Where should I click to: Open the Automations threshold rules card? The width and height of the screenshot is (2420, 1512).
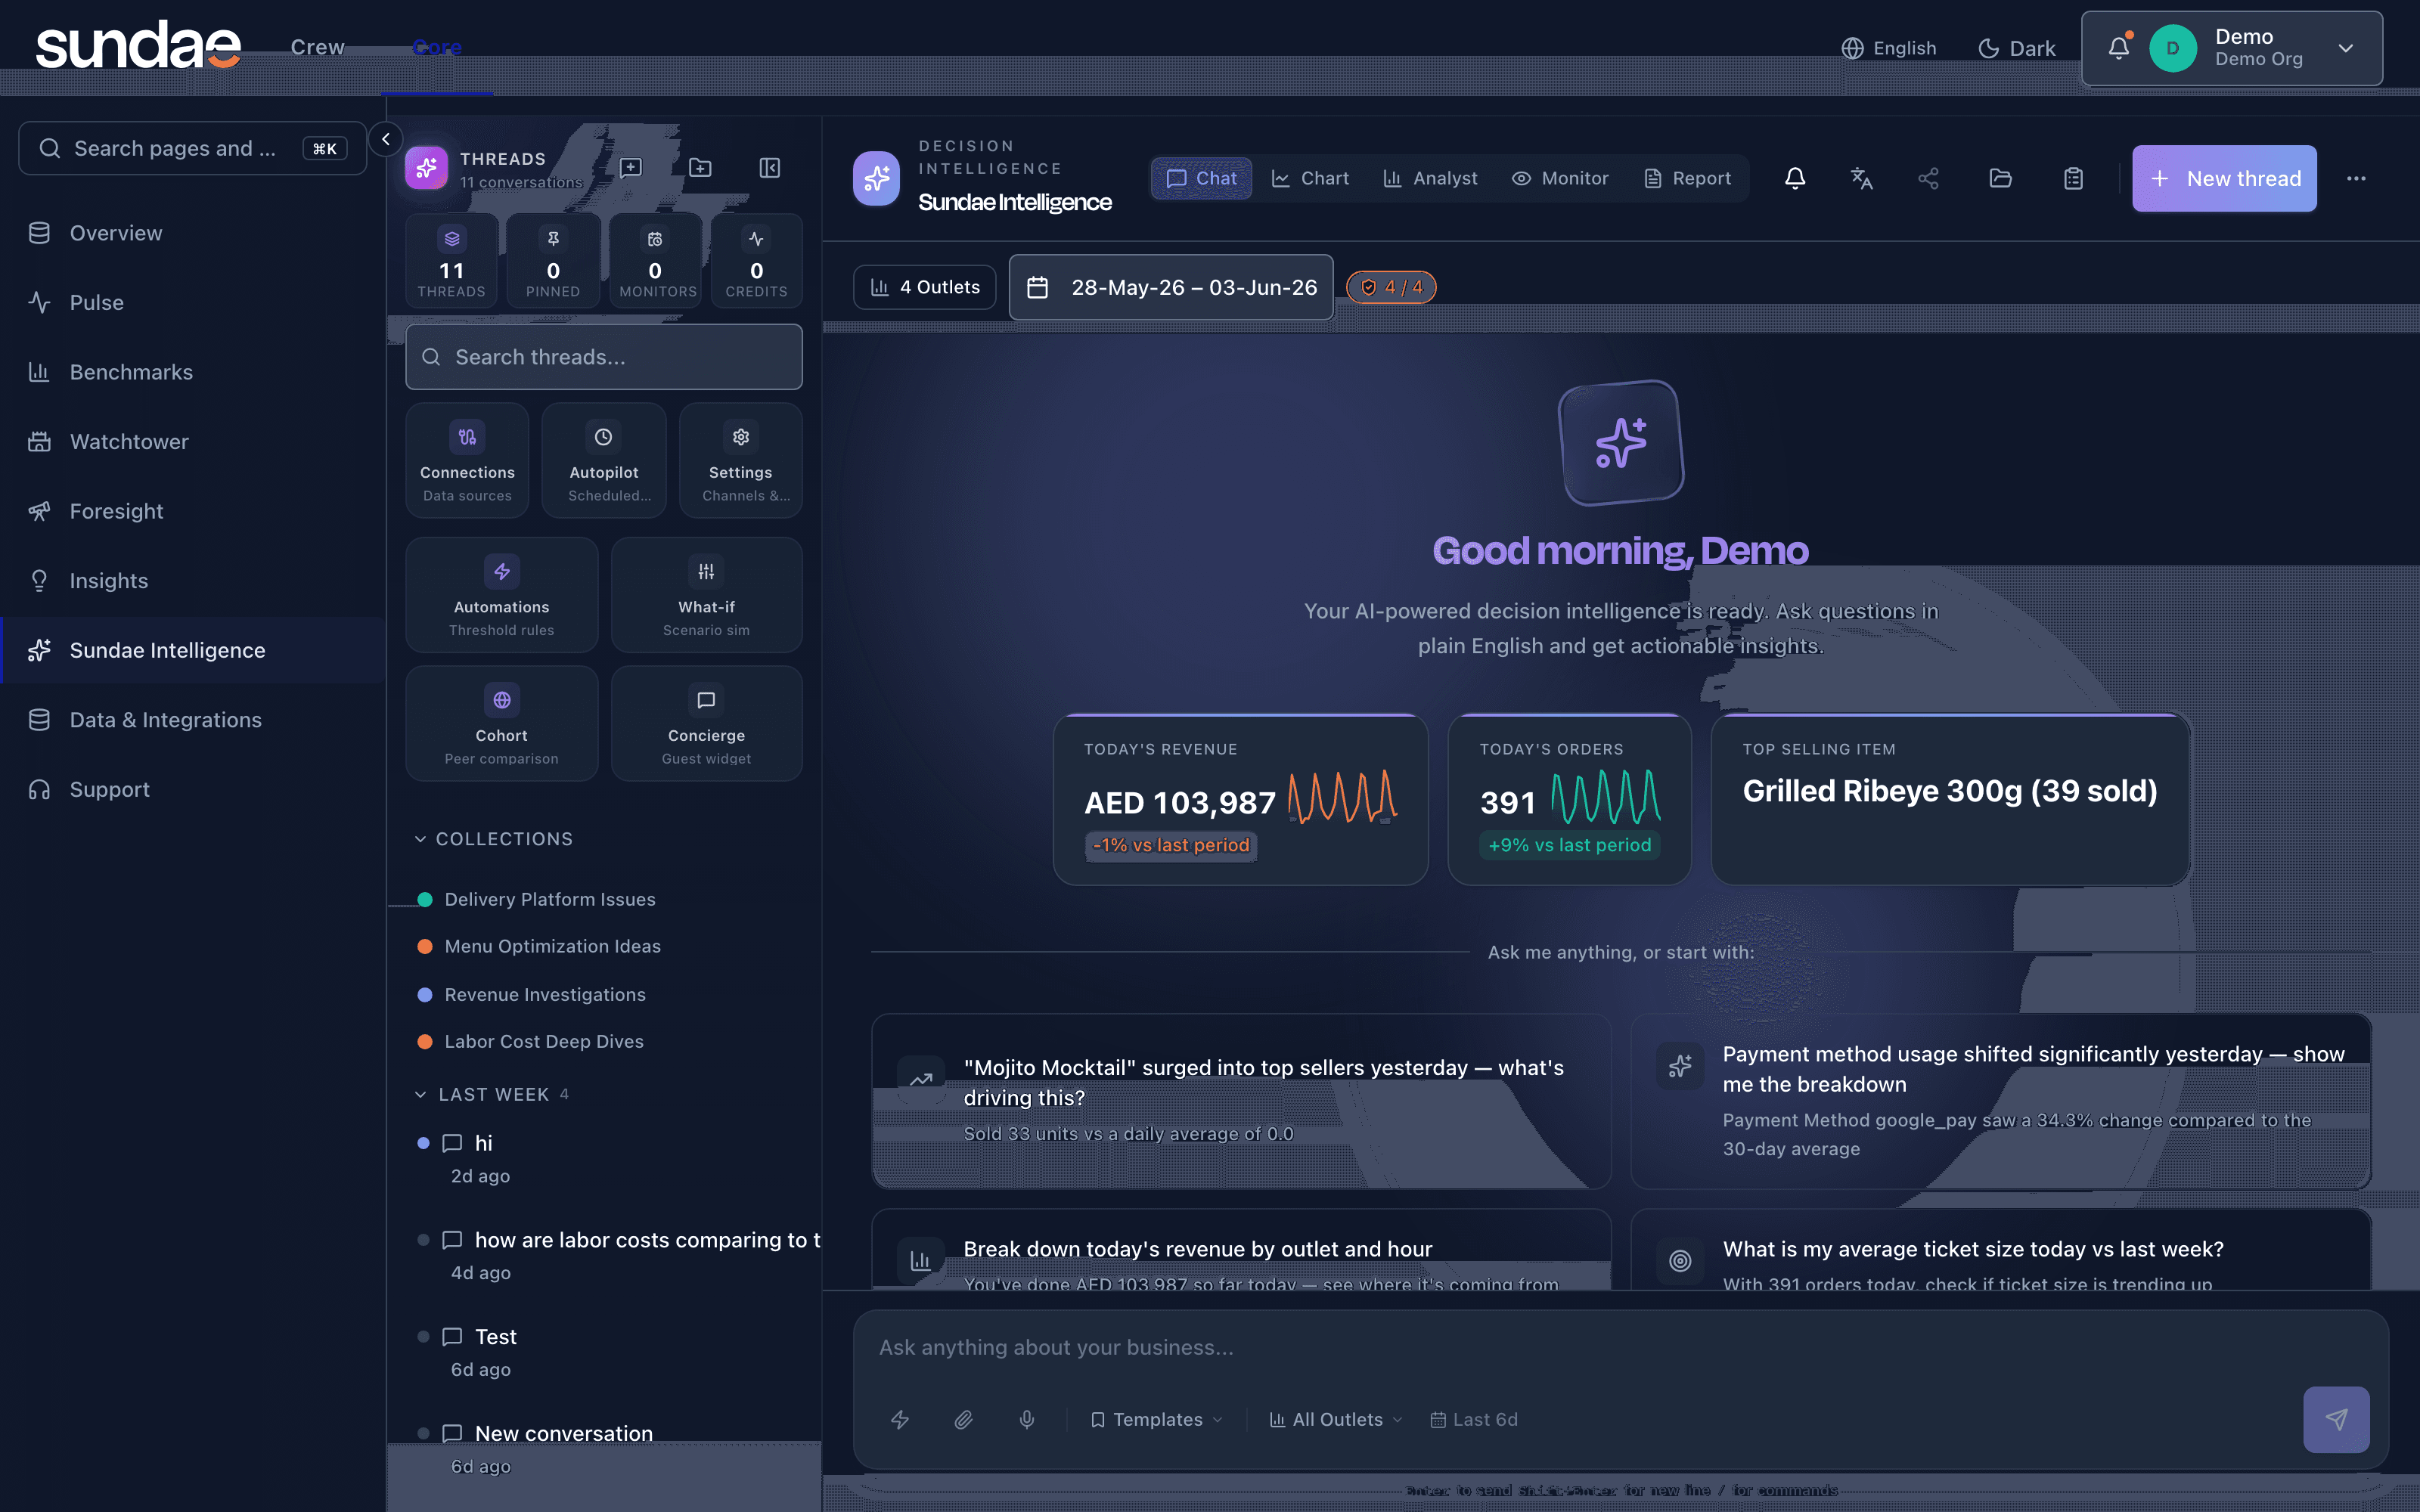502,595
